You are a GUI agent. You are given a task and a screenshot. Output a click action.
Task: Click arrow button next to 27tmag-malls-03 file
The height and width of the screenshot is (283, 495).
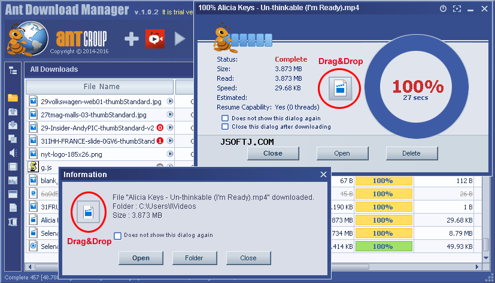tap(170, 114)
